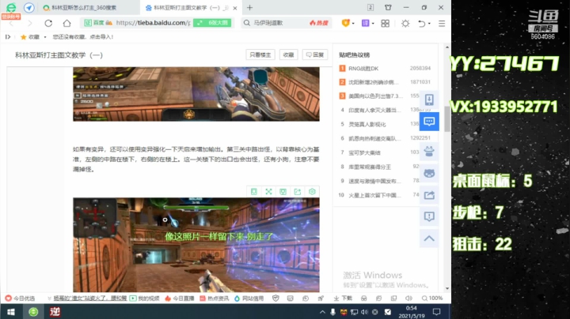Click the 收藏 button in thread header
The width and height of the screenshot is (570, 319).
(289, 54)
